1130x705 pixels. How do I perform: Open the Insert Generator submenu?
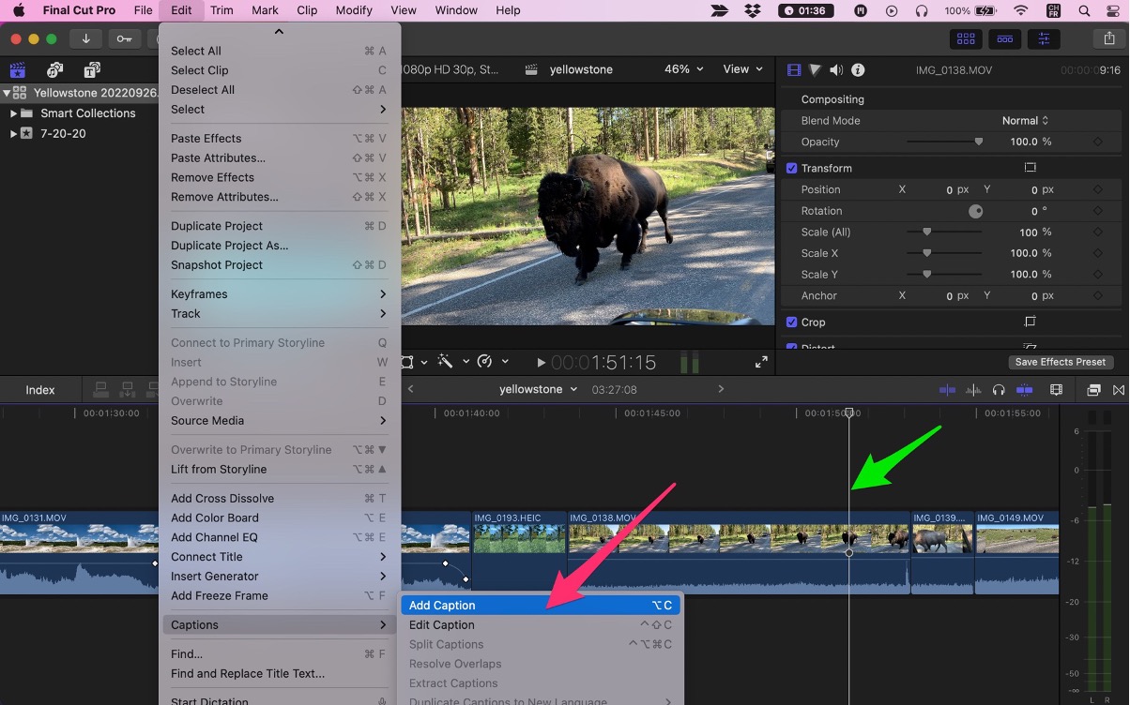279,577
